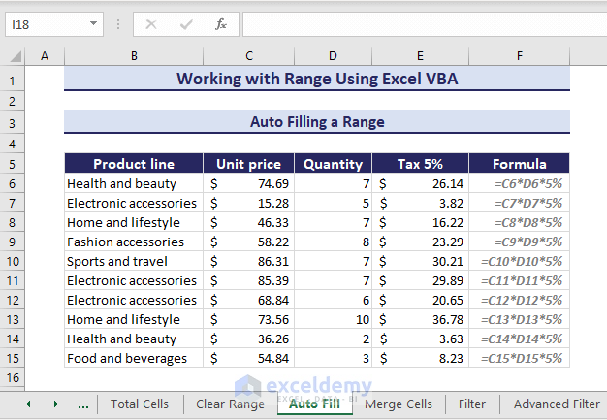Switch to the Total Cells sheet tab

pyautogui.click(x=139, y=404)
